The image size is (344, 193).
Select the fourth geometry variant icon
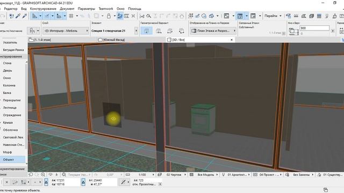tap(181, 31)
